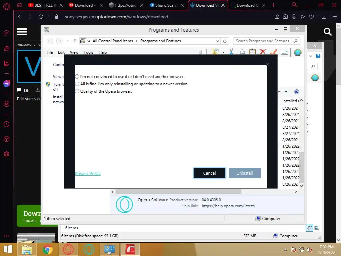Viewport: 341px width, 256px height.
Task: Go back in Opera browser
Action: [x=19, y=17]
